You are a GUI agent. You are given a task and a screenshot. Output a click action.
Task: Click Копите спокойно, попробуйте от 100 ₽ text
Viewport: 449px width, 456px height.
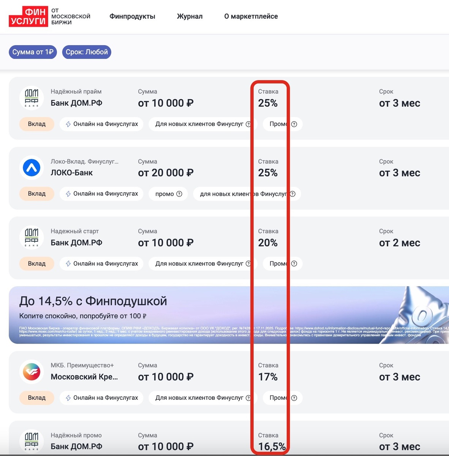(x=83, y=316)
